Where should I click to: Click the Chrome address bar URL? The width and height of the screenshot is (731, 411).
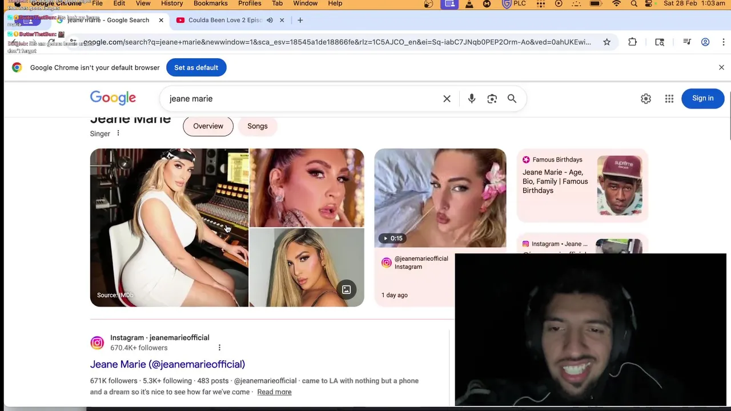pyautogui.click(x=337, y=42)
